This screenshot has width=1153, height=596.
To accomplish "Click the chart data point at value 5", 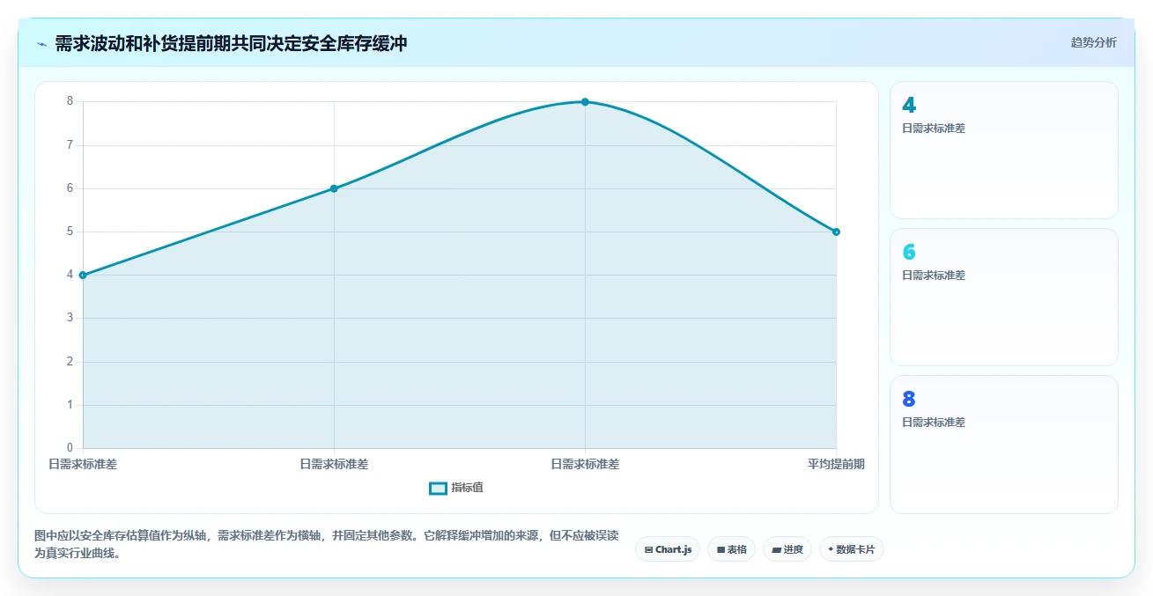I will (x=836, y=232).
